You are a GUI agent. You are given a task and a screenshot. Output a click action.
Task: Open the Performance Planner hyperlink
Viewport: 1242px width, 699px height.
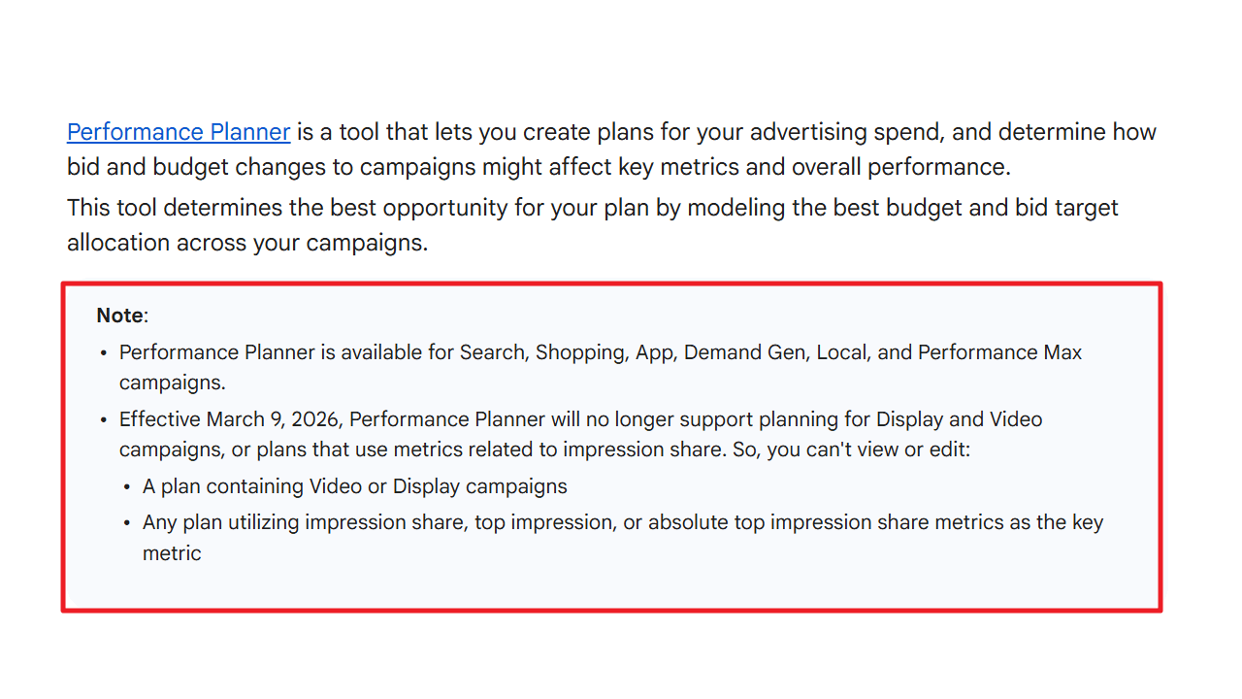[x=179, y=132]
